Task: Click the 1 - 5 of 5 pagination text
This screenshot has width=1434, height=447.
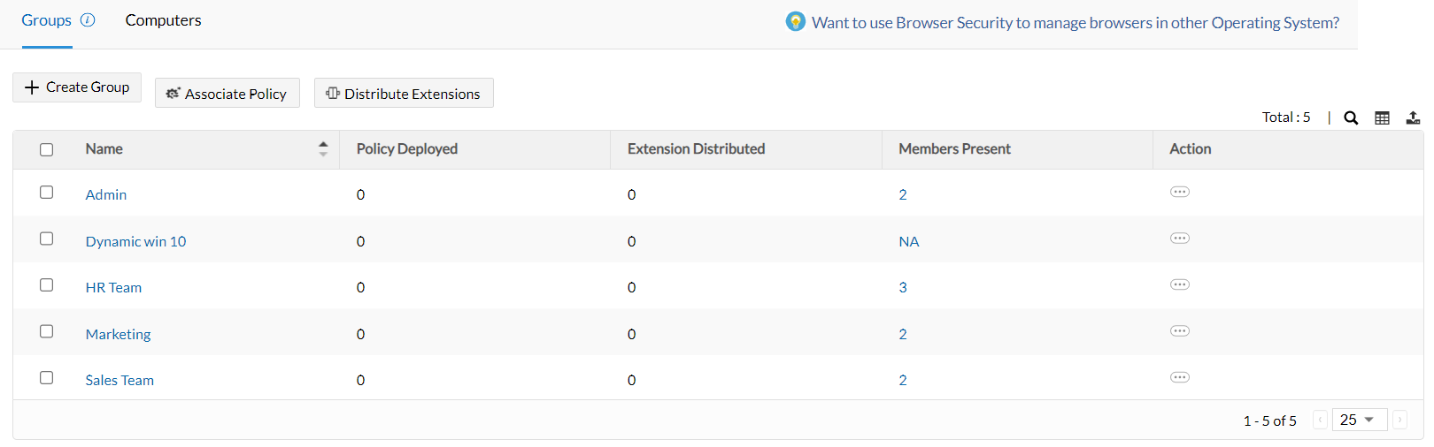Action: point(1269,420)
